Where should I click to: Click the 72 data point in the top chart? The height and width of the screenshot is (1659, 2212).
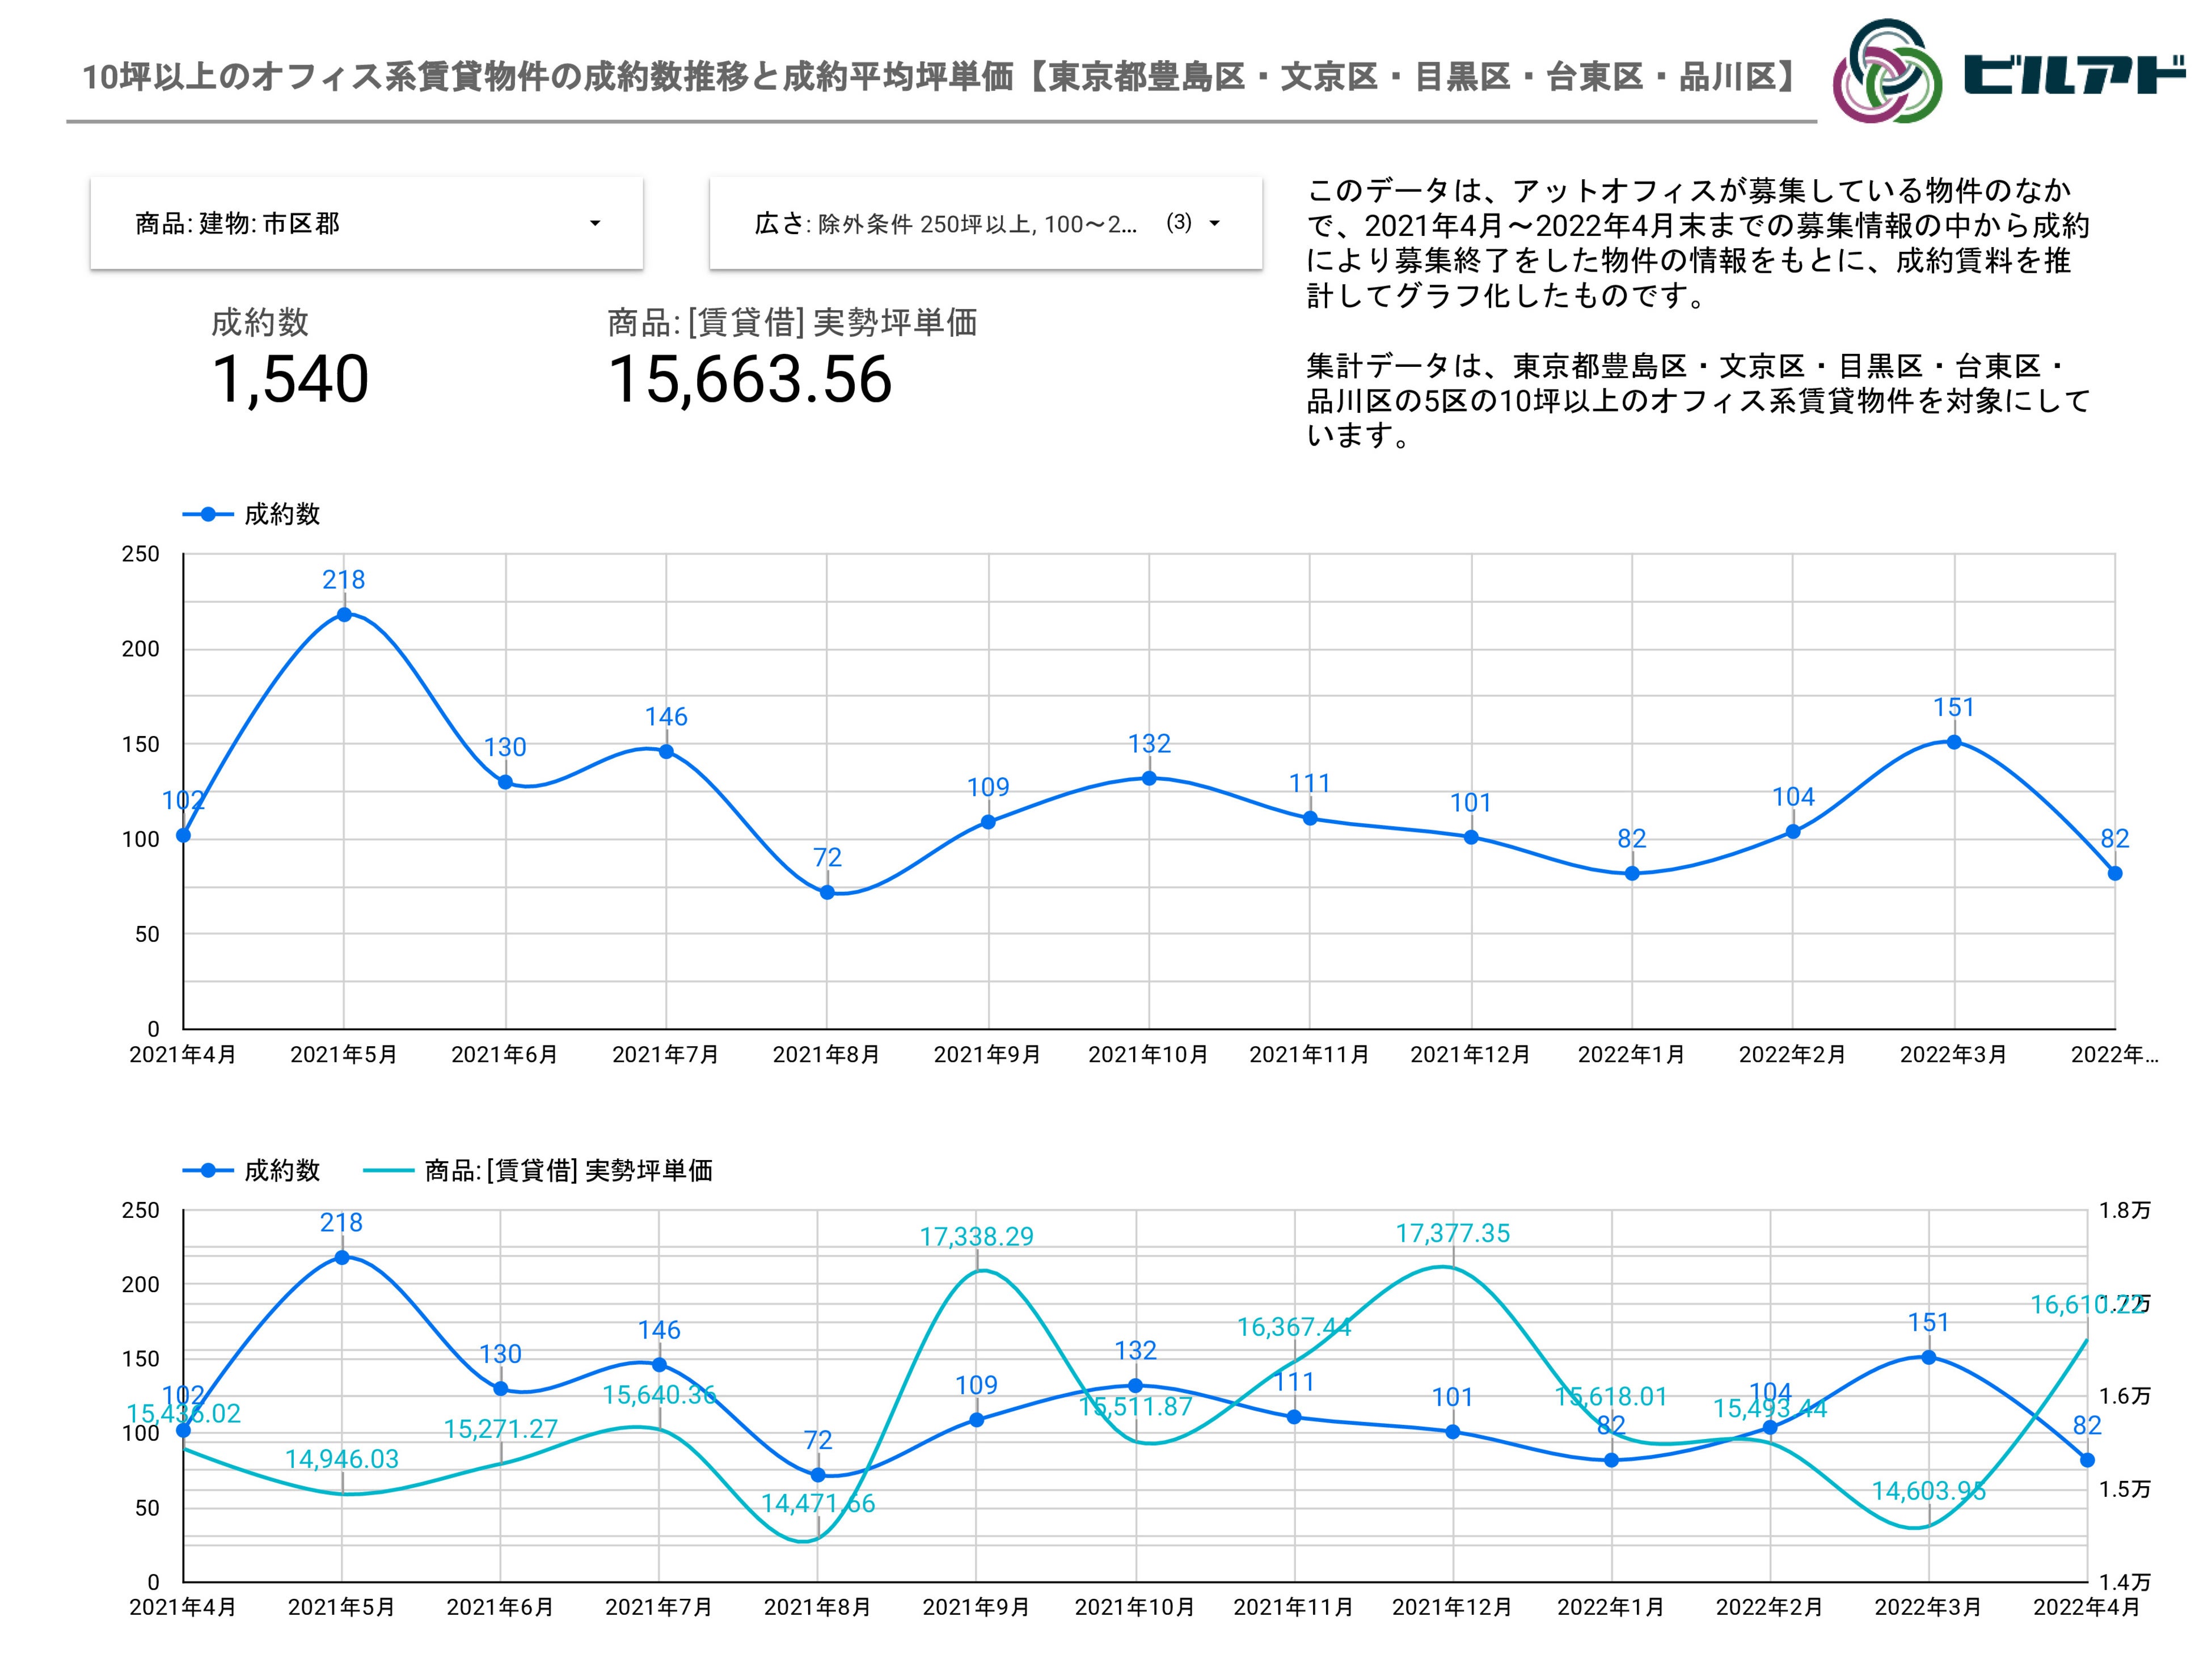pos(827,892)
